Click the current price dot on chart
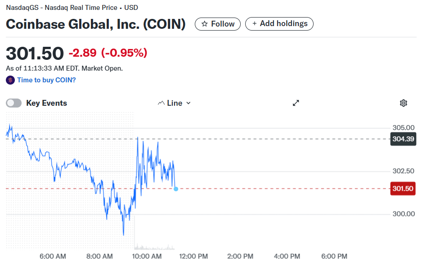422x265 pixels. pyautogui.click(x=175, y=189)
